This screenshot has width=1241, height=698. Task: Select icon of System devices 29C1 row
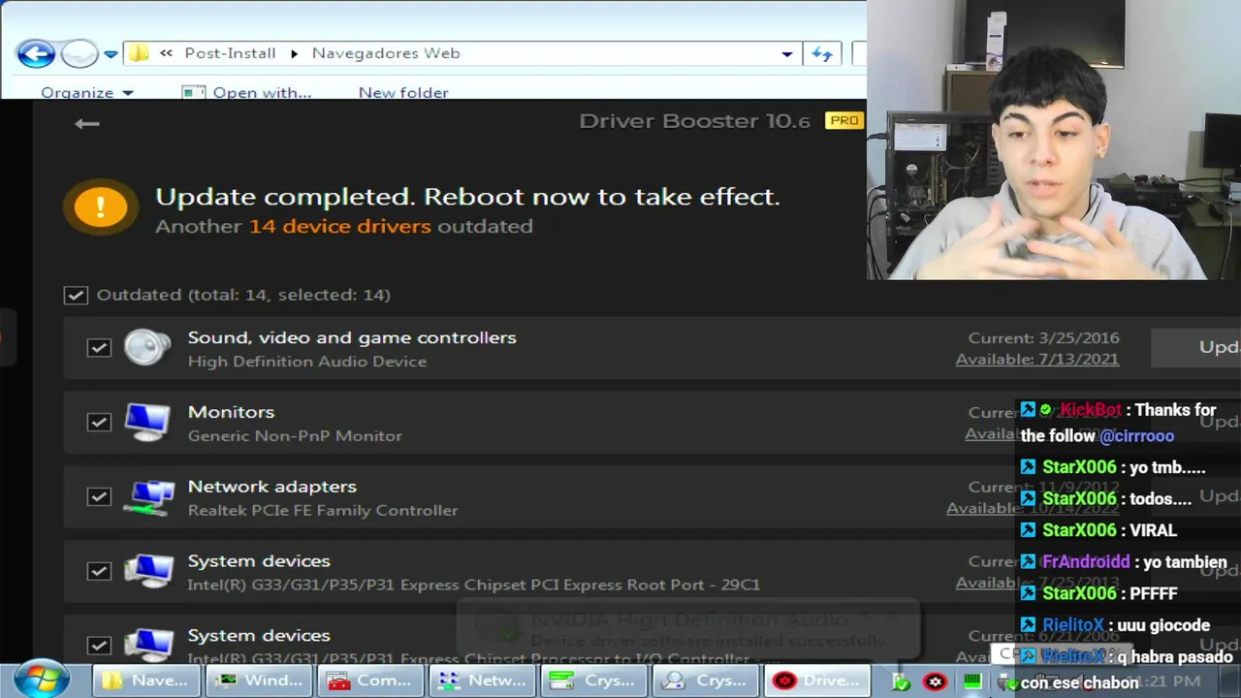(147, 571)
